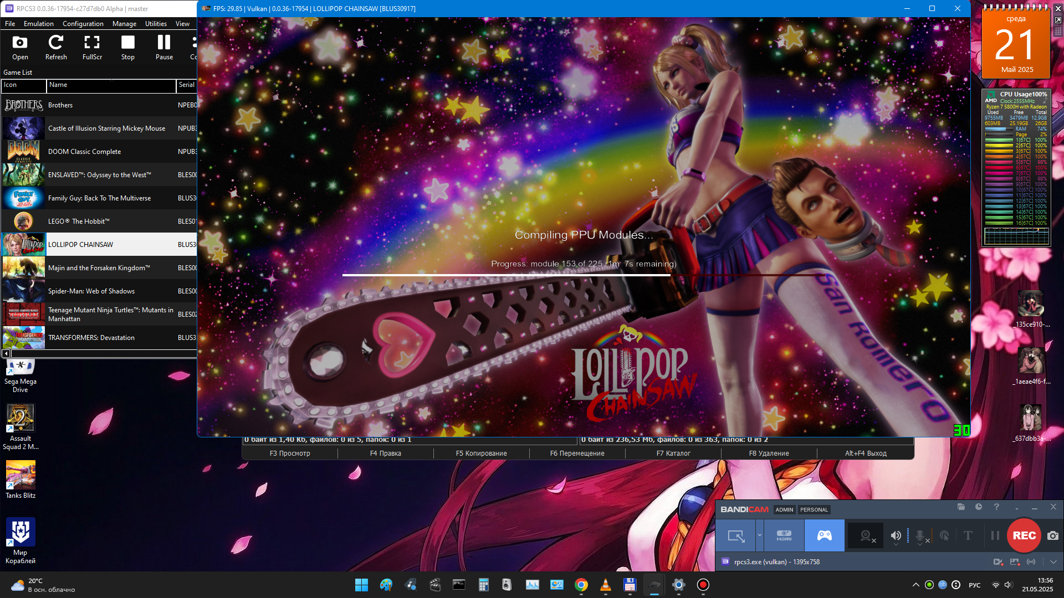Screen dimensions: 1064x598
Task: Expand the Bandicam bottom status panel chevron
Action: pos(1053,561)
